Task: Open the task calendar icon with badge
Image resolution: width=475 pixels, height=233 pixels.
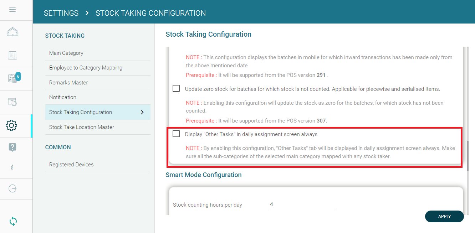Action: (12, 78)
